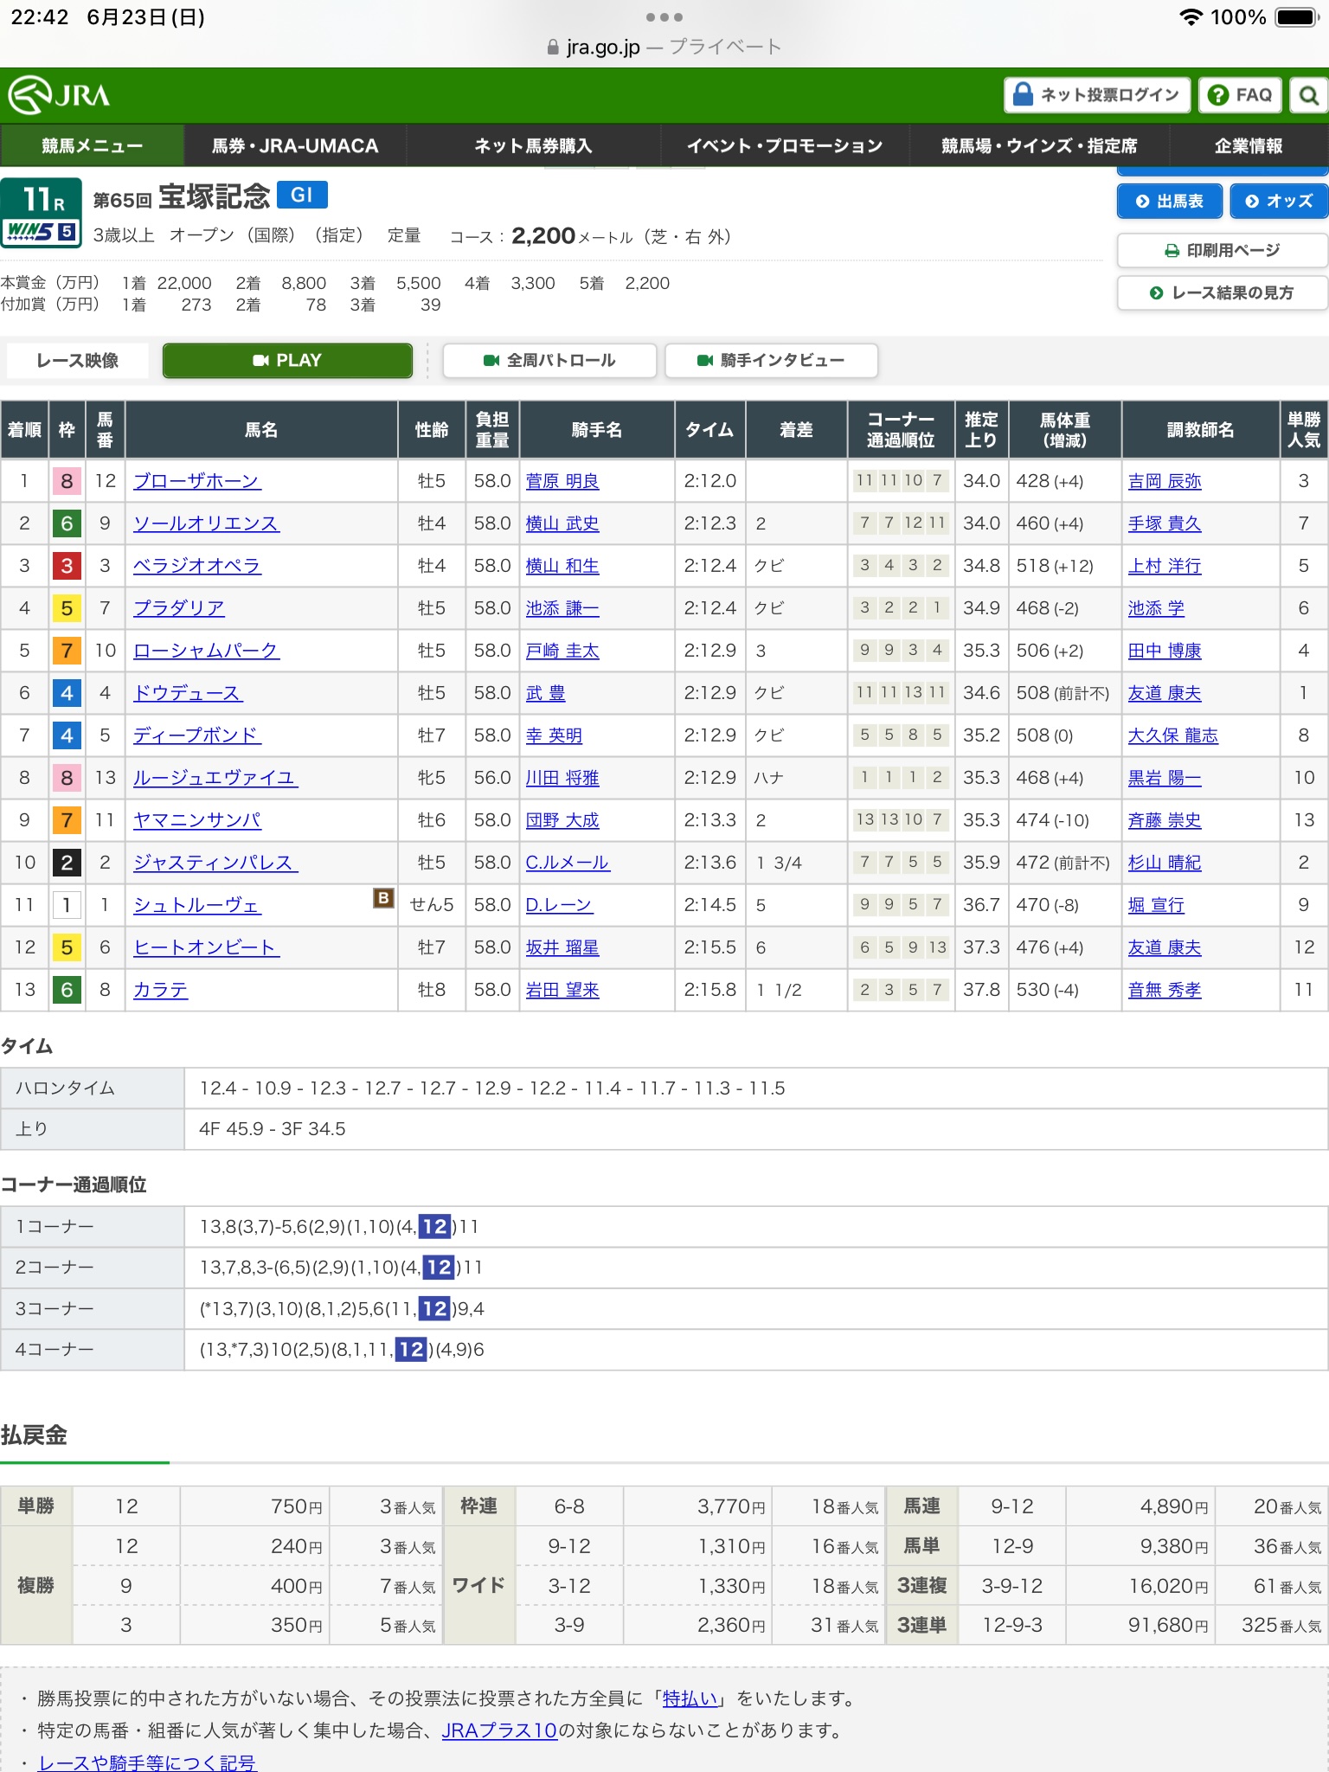
Task: Open 企業情報 menu
Action: (1249, 145)
